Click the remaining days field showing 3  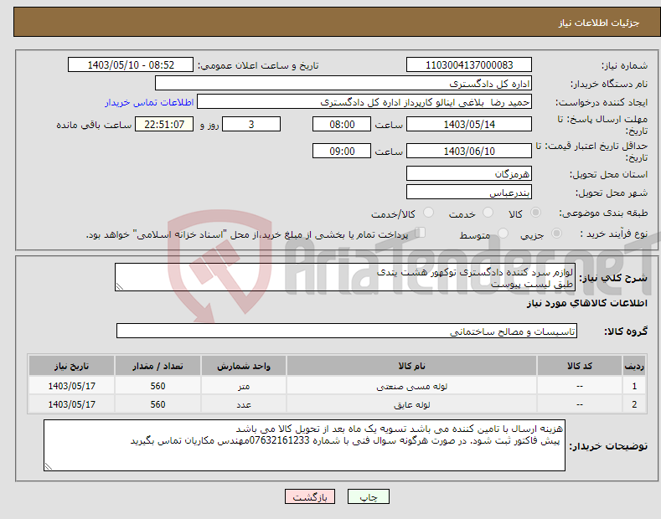click(251, 124)
